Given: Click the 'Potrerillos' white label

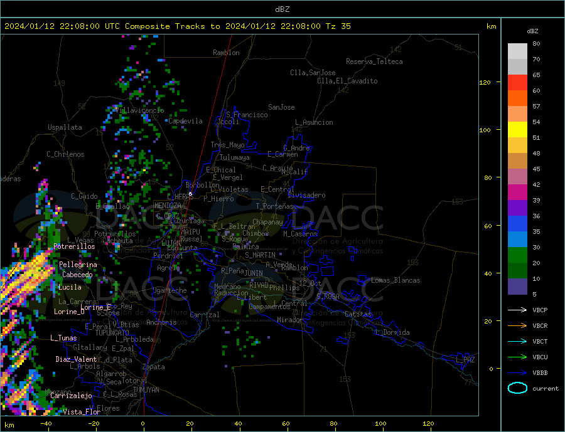Looking at the screenshot, I should (74, 246).
